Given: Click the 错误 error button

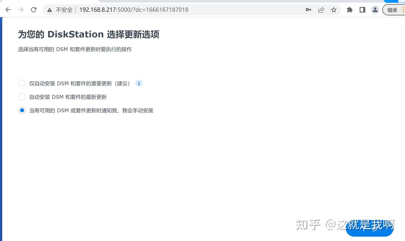Looking at the screenshot, I should tap(392, 10).
